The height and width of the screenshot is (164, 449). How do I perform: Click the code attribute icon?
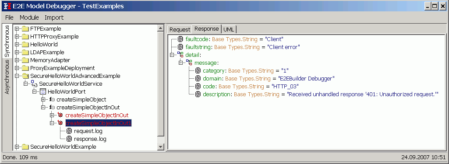(x=198, y=86)
